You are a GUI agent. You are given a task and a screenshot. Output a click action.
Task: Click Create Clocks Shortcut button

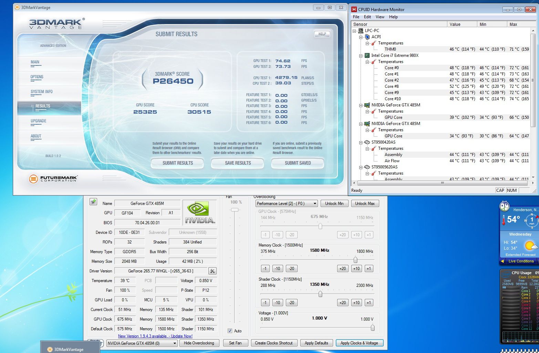point(274,343)
